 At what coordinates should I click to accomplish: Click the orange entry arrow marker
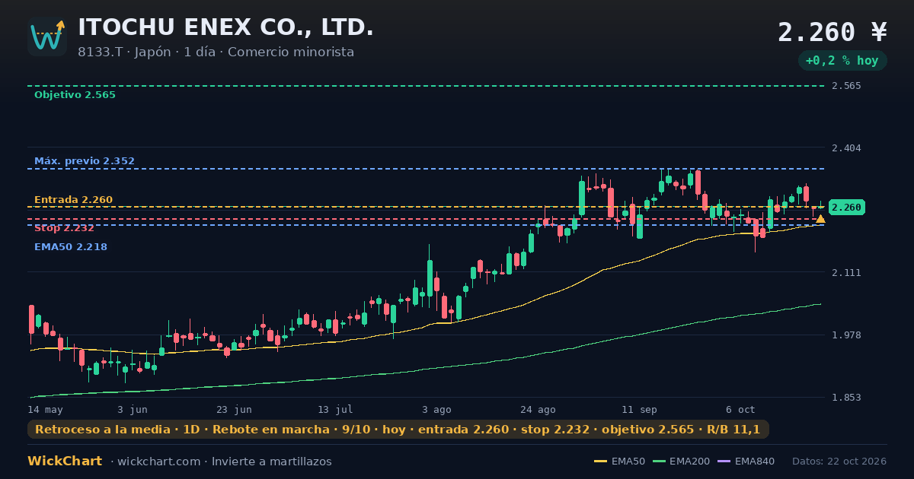coord(820,219)
